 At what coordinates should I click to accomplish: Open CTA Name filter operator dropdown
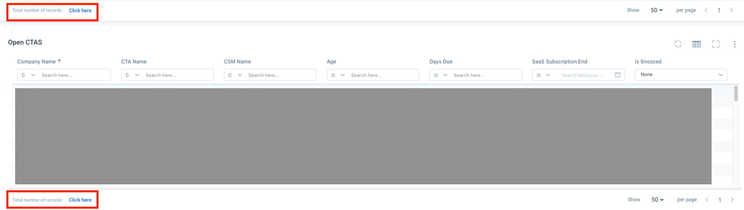132,75
